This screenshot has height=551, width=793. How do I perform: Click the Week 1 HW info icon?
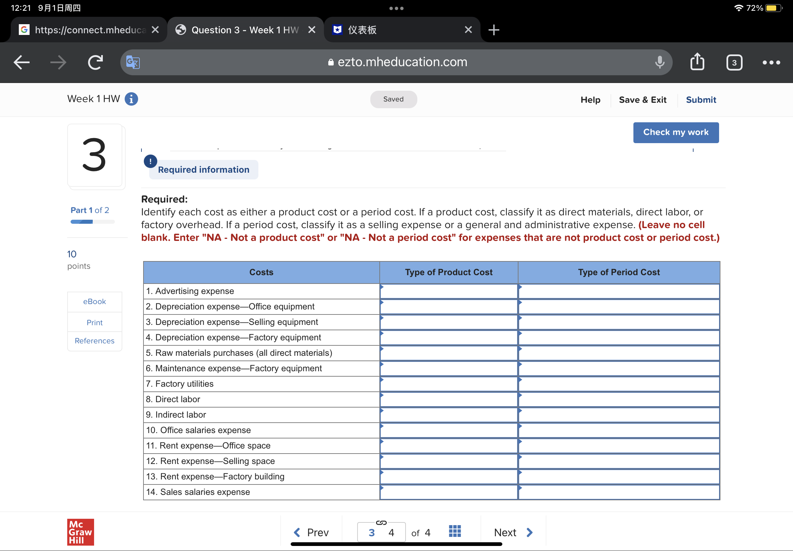[131, 99]
